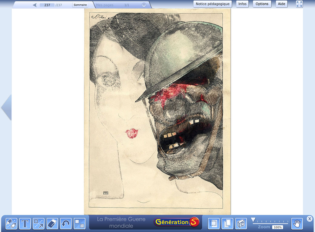Select the highlighter pen tool

pyautogui.click(x=12, y=224)
